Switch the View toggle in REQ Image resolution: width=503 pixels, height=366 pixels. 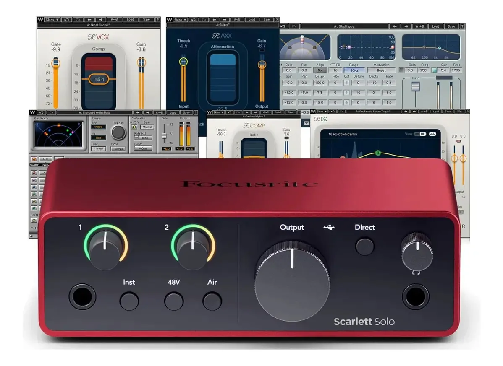coord(420,134)
